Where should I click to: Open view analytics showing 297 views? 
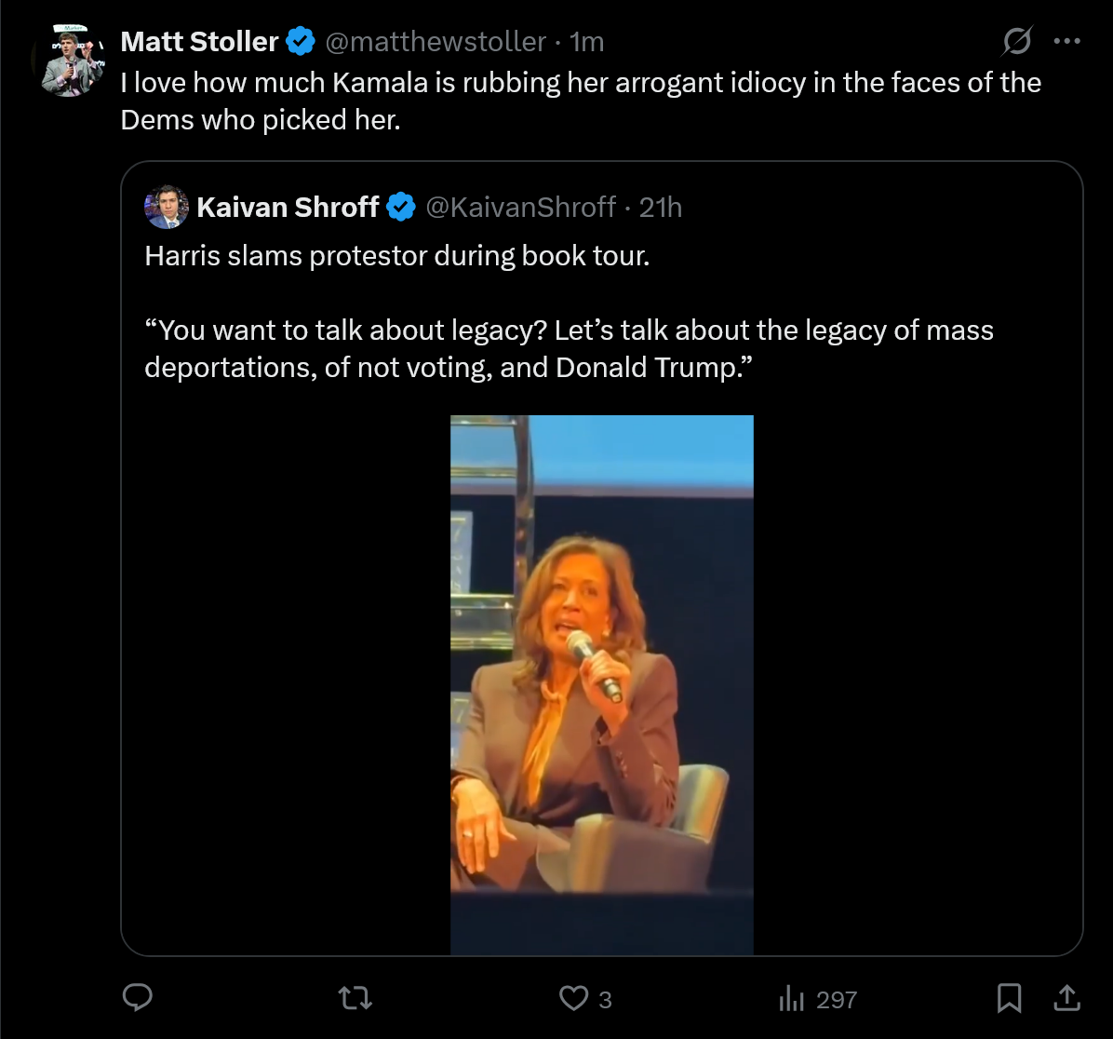[817, 1000]
